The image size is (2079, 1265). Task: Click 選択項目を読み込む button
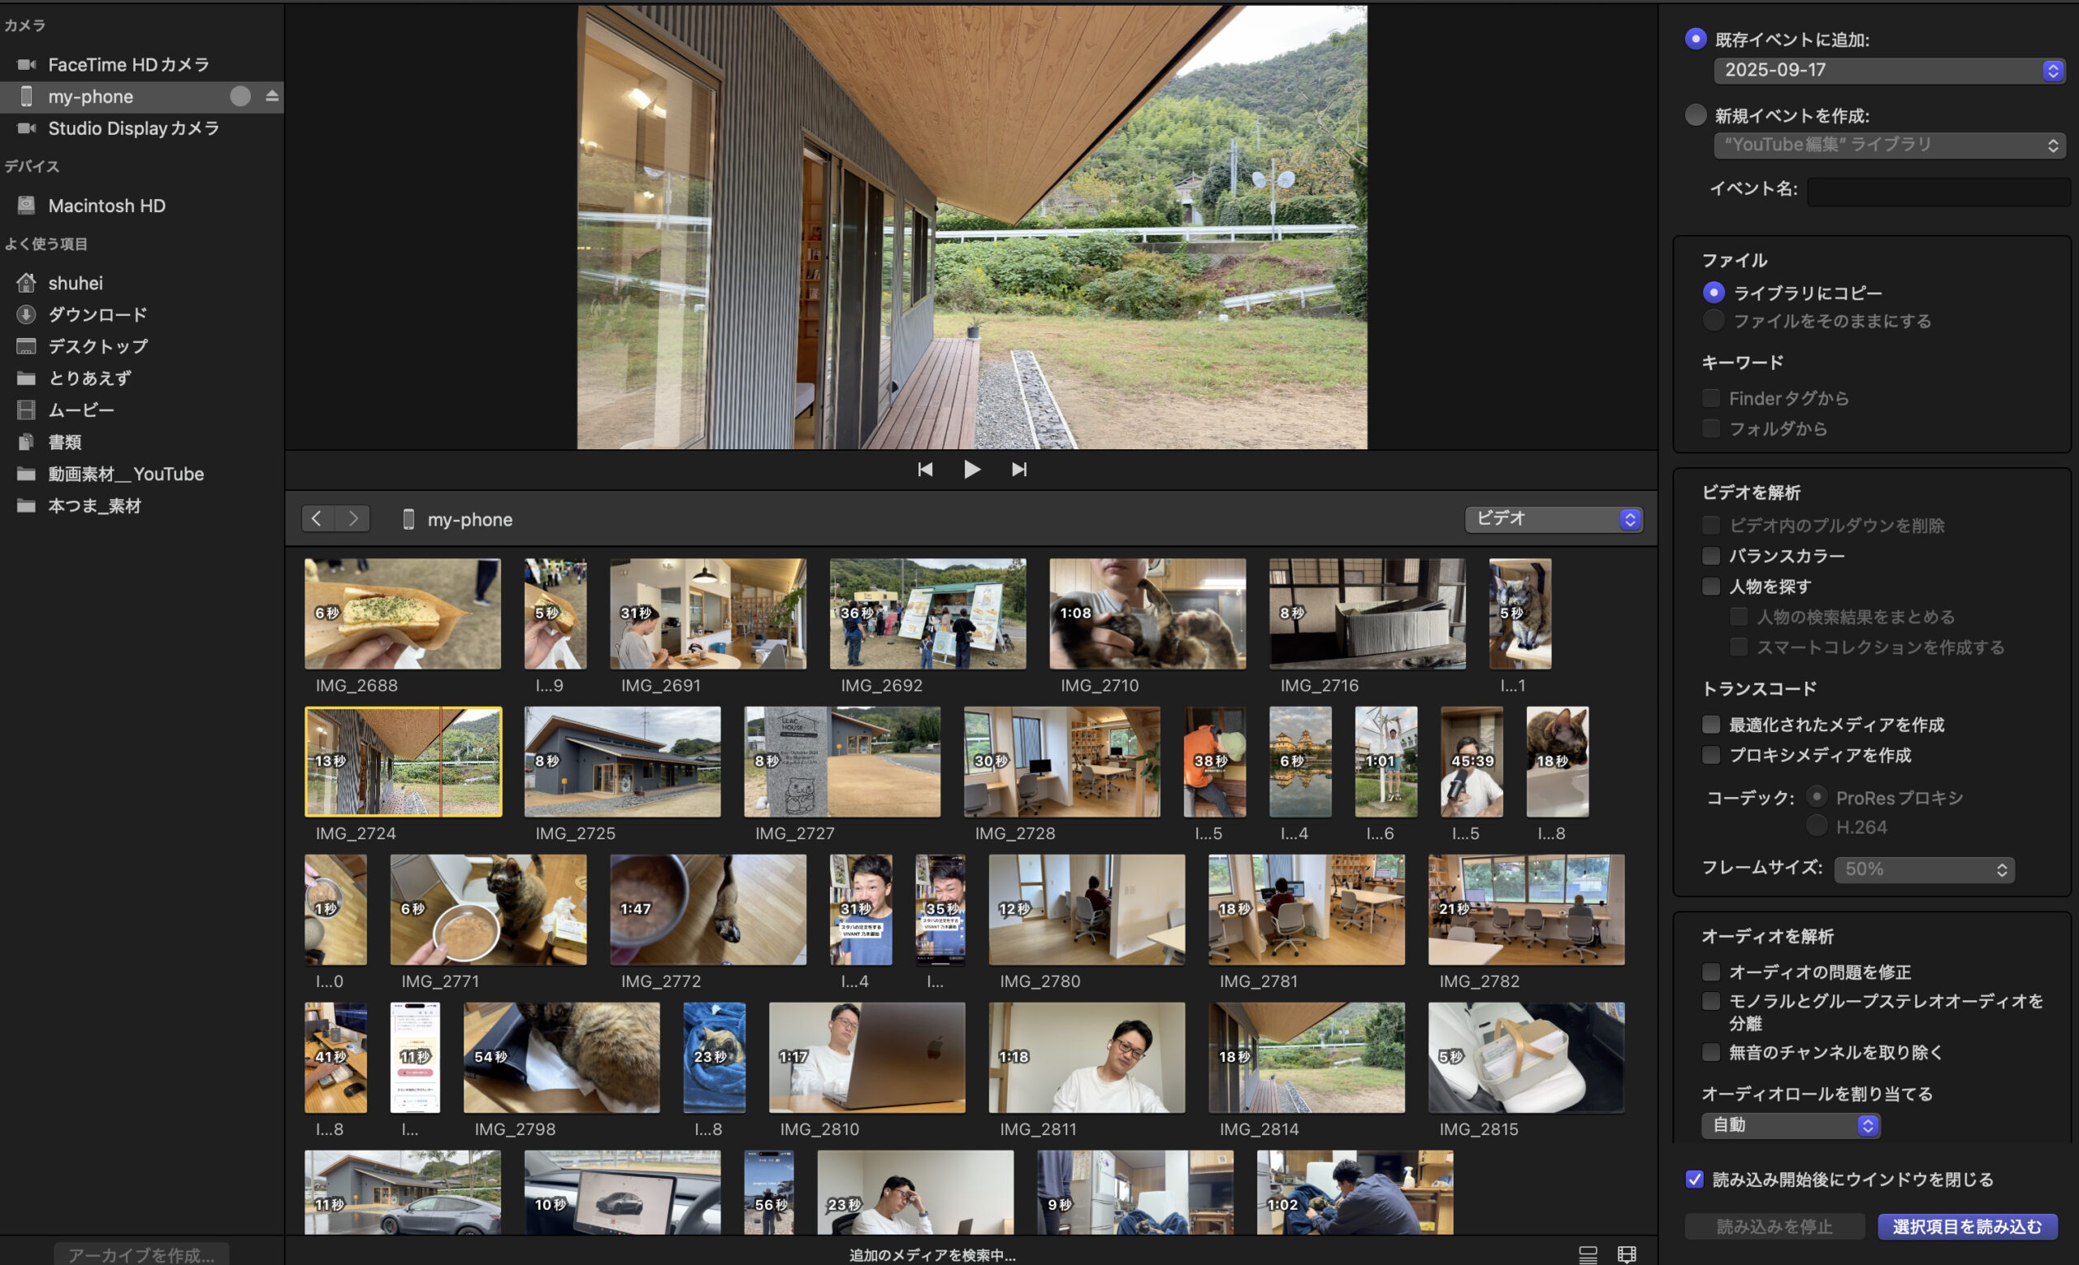pos(1967,1226)
